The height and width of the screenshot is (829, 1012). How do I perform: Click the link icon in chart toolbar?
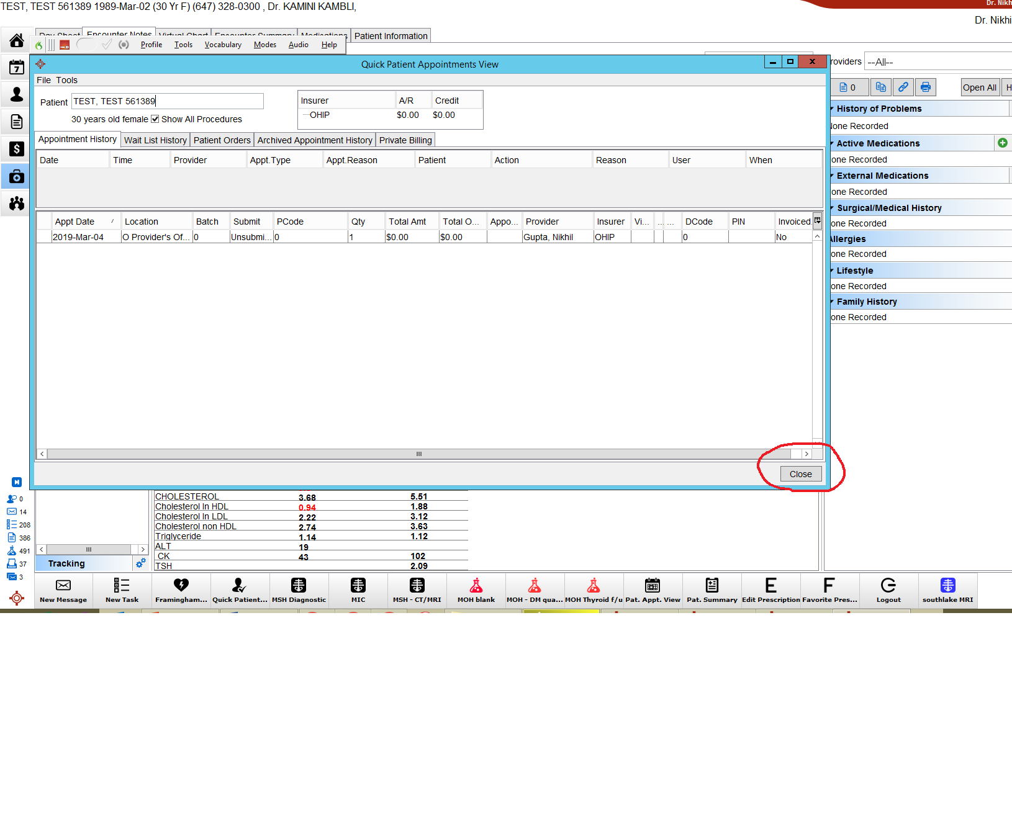click(903, 87)
